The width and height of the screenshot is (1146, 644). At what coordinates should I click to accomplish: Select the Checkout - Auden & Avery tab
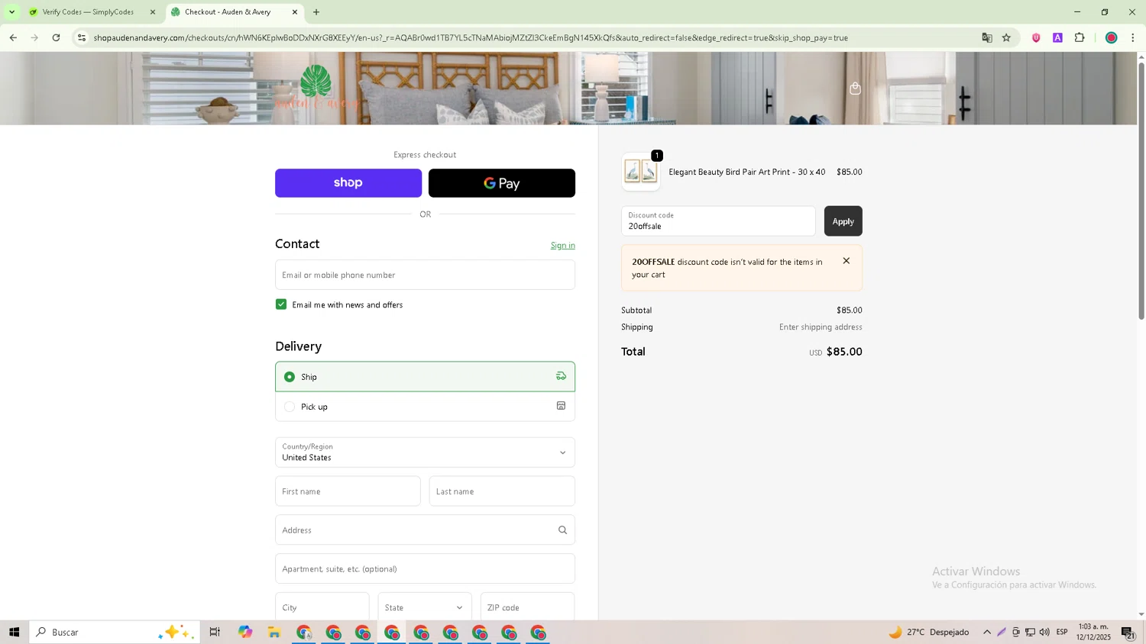coord(235,12)
